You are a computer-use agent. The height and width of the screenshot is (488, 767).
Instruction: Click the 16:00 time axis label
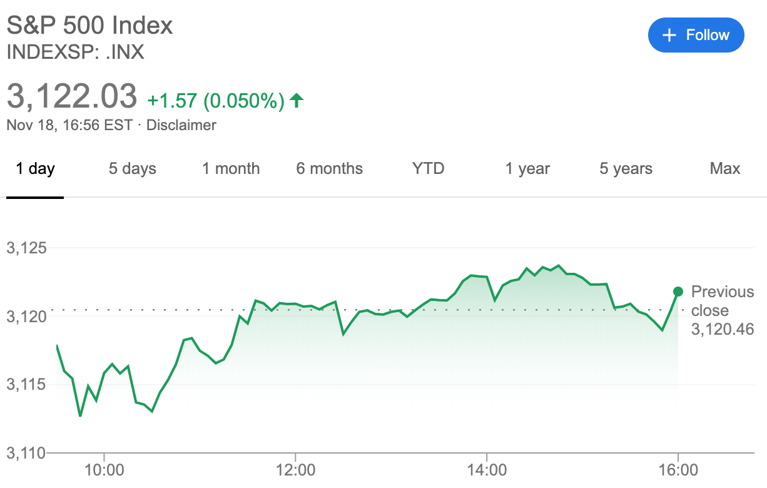coord(678,469)
